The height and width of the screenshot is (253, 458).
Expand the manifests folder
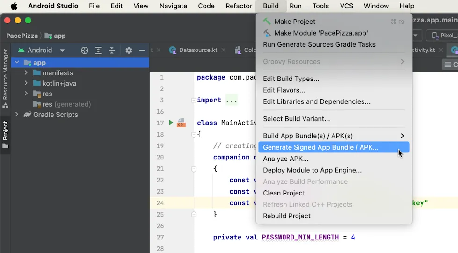pos(26,73)
